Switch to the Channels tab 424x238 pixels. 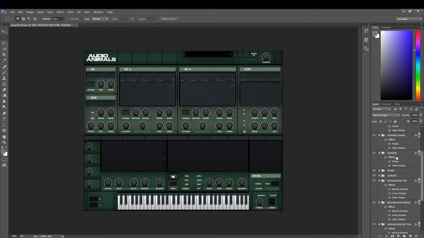(386, 104)
